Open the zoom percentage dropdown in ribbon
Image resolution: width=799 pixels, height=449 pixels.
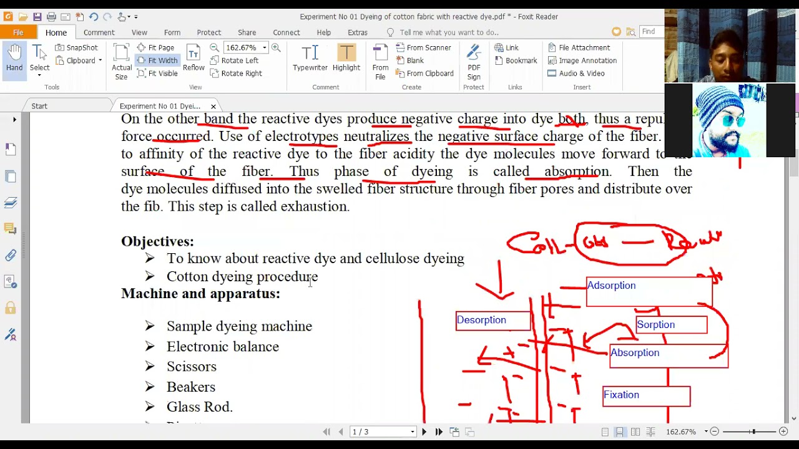(x=264, y=47)
